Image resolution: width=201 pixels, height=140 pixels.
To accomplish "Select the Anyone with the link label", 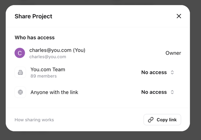I will (54, 92).
